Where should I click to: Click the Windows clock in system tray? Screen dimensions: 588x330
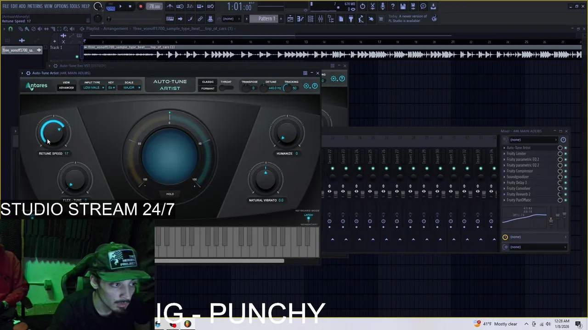[562, 324]
